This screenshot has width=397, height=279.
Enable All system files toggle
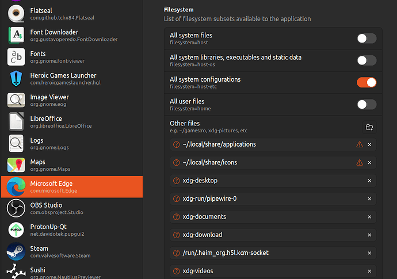click(x=367, y=39)
